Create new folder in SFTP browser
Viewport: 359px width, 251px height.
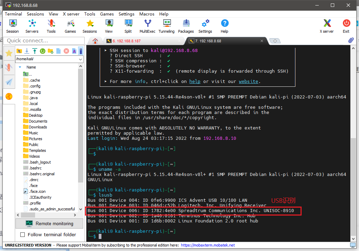point(51,51)
